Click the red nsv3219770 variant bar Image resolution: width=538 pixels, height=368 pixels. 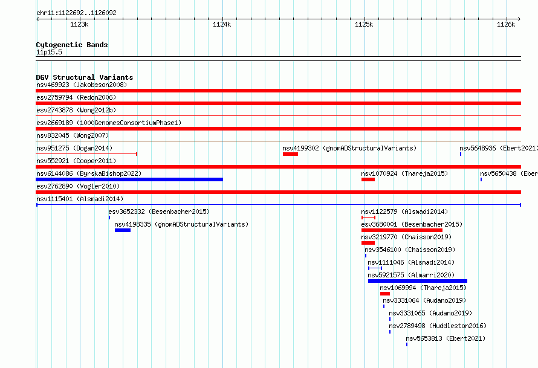(368, 243)
